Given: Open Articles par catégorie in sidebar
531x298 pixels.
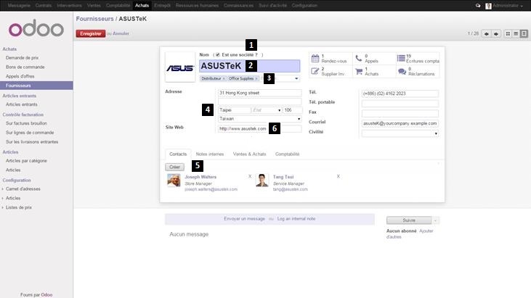Looking at the screenshot, I should pos(26,161).
